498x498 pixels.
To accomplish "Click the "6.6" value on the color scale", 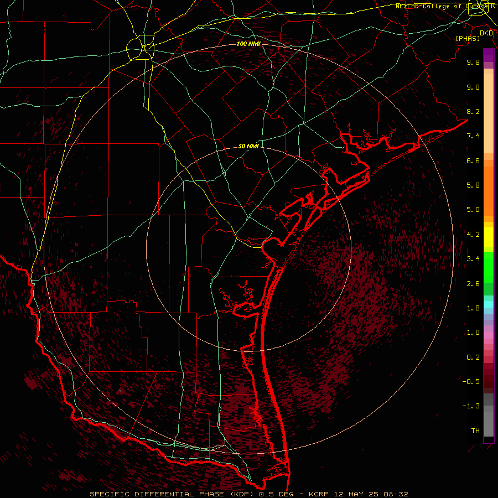I will 473,160.
